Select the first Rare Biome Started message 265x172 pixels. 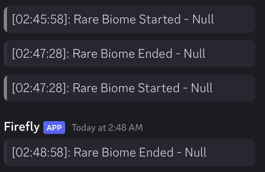coord(130,19)
